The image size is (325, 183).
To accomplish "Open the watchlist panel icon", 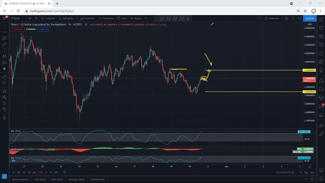I will click(x=321, y=19).
